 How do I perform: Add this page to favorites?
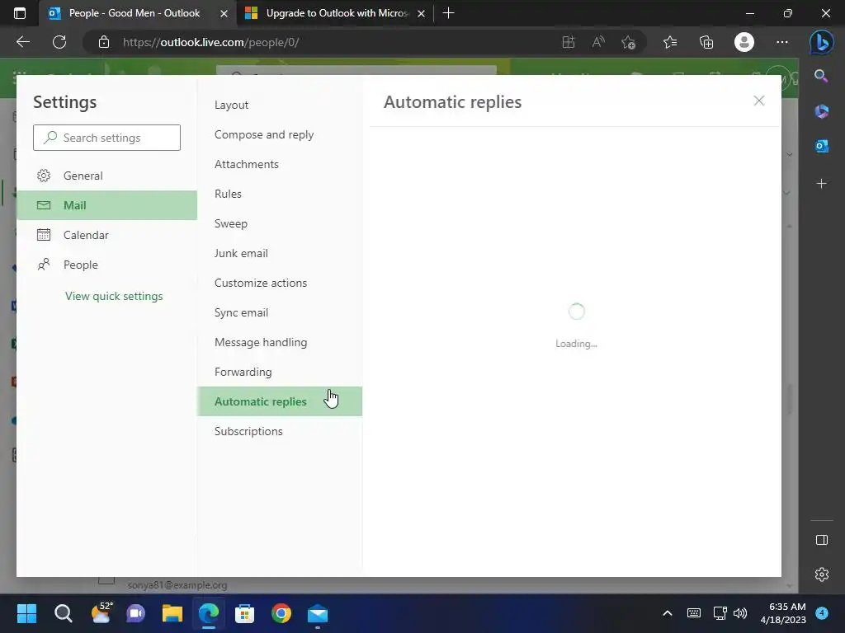click(628, 42)
